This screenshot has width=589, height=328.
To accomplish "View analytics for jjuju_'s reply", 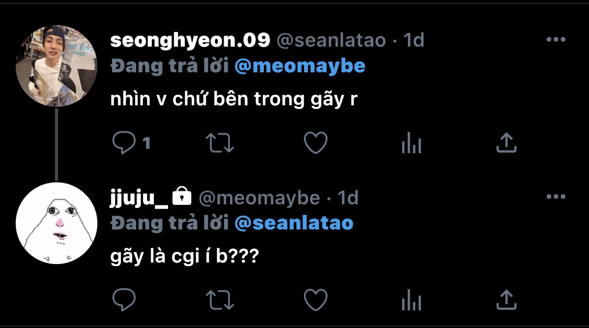I will [411, 300].
